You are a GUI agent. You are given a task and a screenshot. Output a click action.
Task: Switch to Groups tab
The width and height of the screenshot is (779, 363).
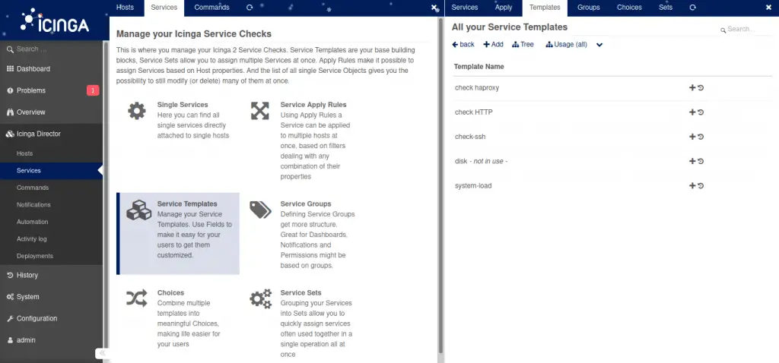coord(589,8)
